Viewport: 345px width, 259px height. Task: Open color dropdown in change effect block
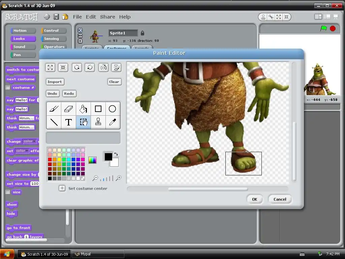coord(29,141)
